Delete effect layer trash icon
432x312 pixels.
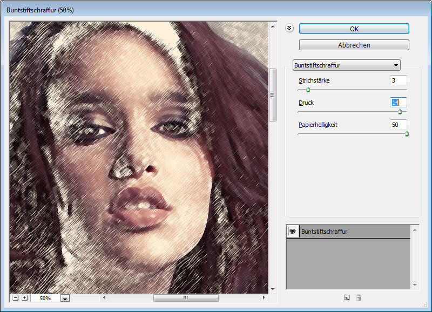(359, 297)
